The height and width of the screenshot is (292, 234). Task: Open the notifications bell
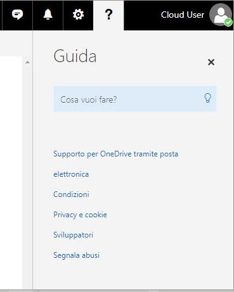pos(48,15)
